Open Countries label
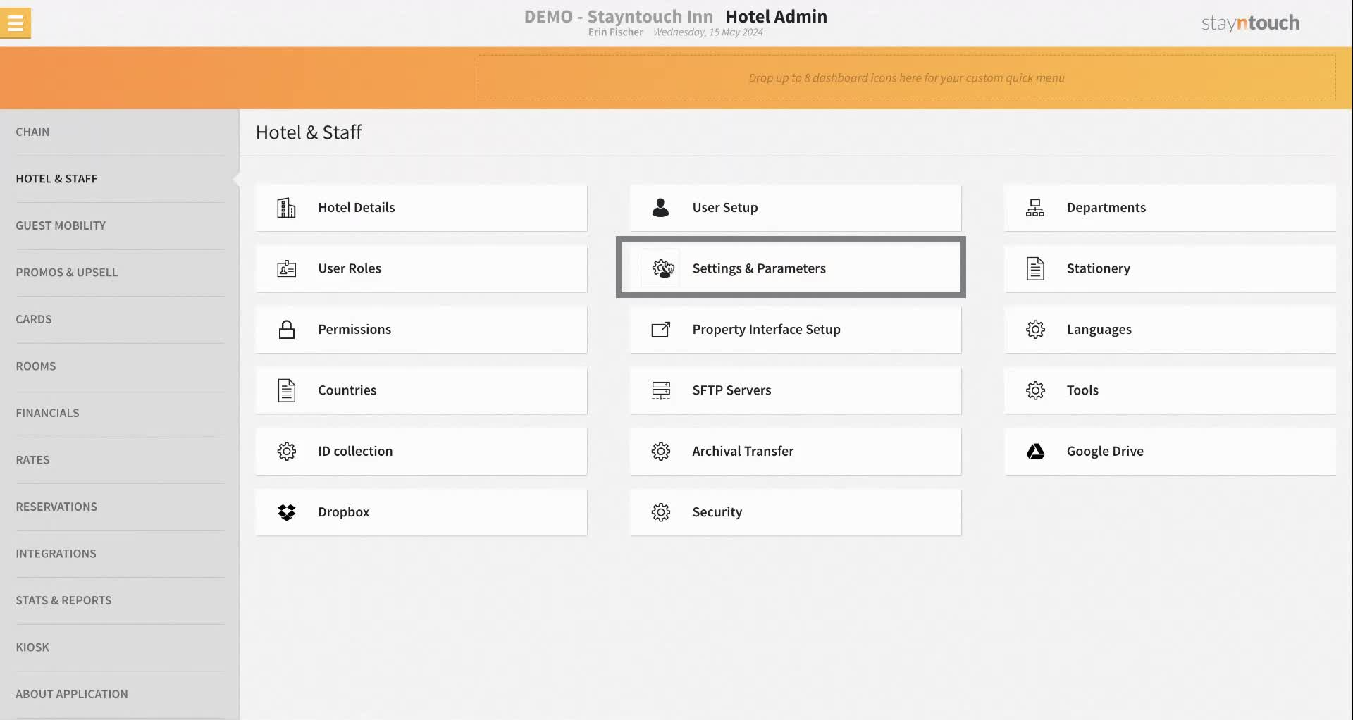Viewport: 1353px width, 720px height. pos(347,390)
